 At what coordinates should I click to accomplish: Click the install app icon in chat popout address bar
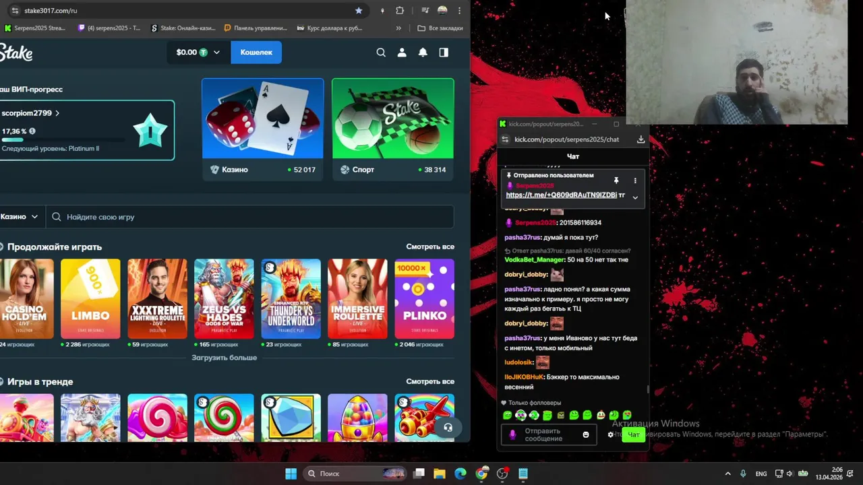click(x=641, y=139)
